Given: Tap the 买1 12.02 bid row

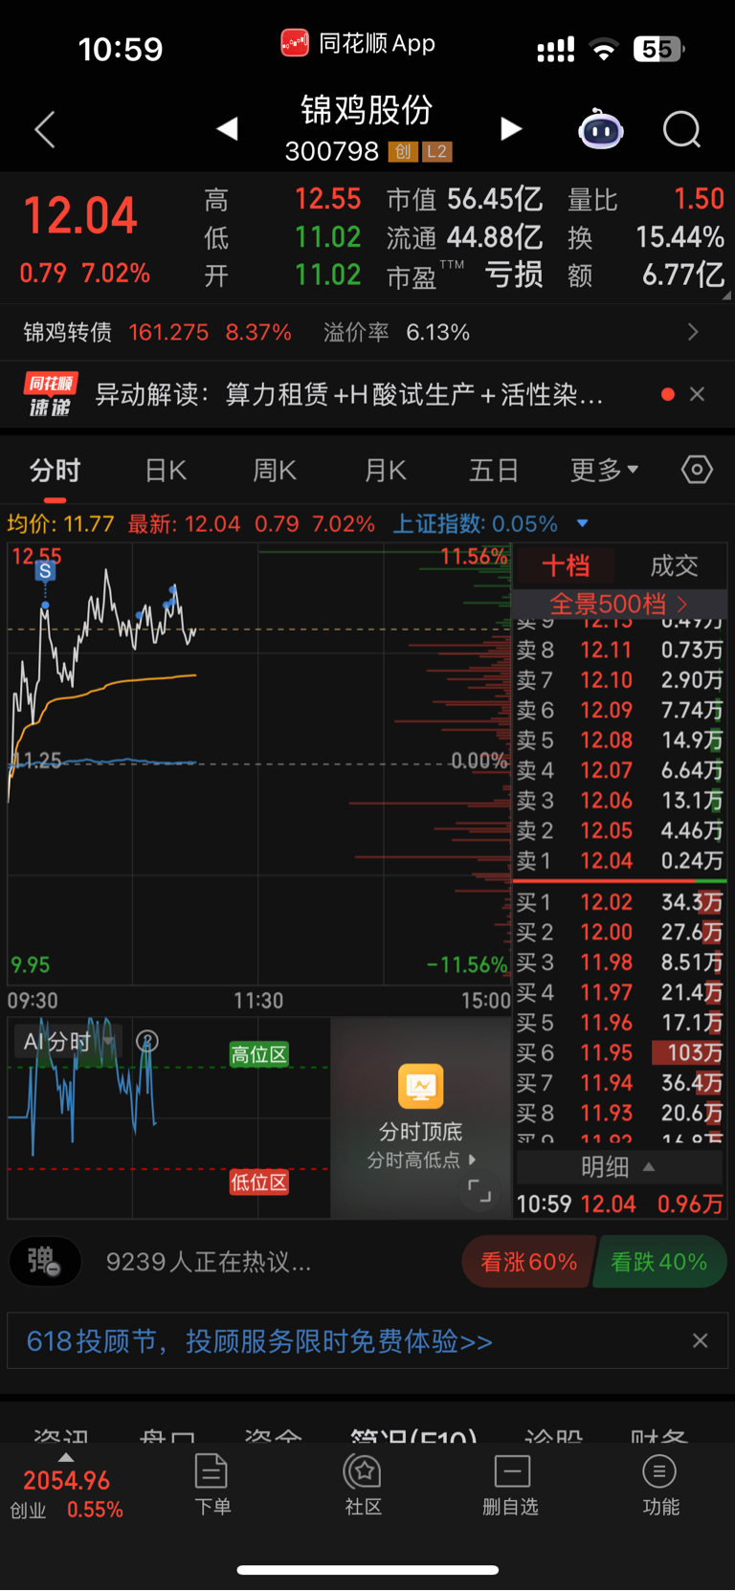Looking at the screenshot, I should 619,901.
